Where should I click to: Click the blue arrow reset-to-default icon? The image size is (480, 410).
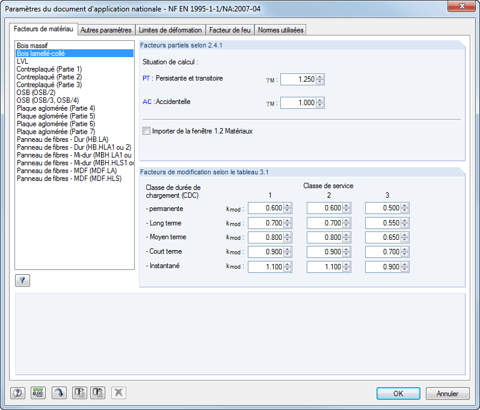coord(59,393)
